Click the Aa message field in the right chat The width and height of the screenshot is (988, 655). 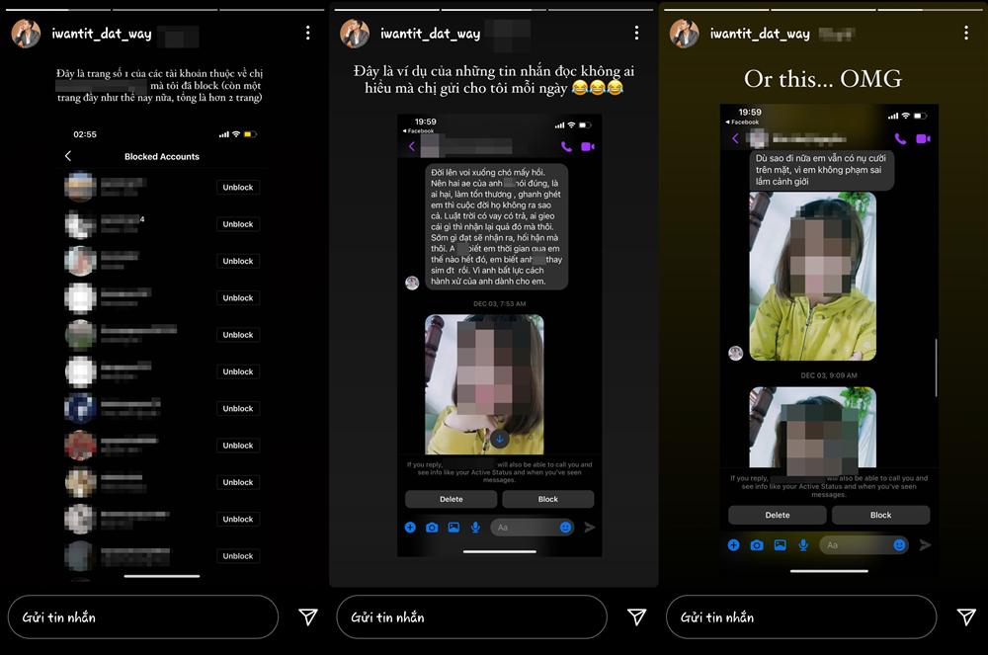pyautogui.click(x=855, y=544)
